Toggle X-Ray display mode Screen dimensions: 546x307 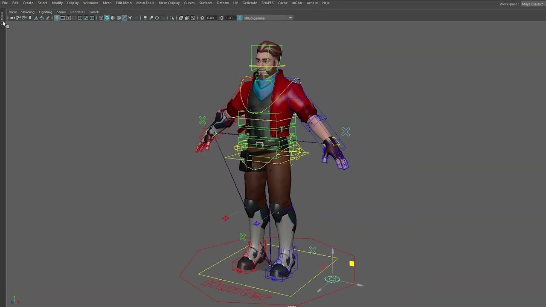click(x=181, y=18)
